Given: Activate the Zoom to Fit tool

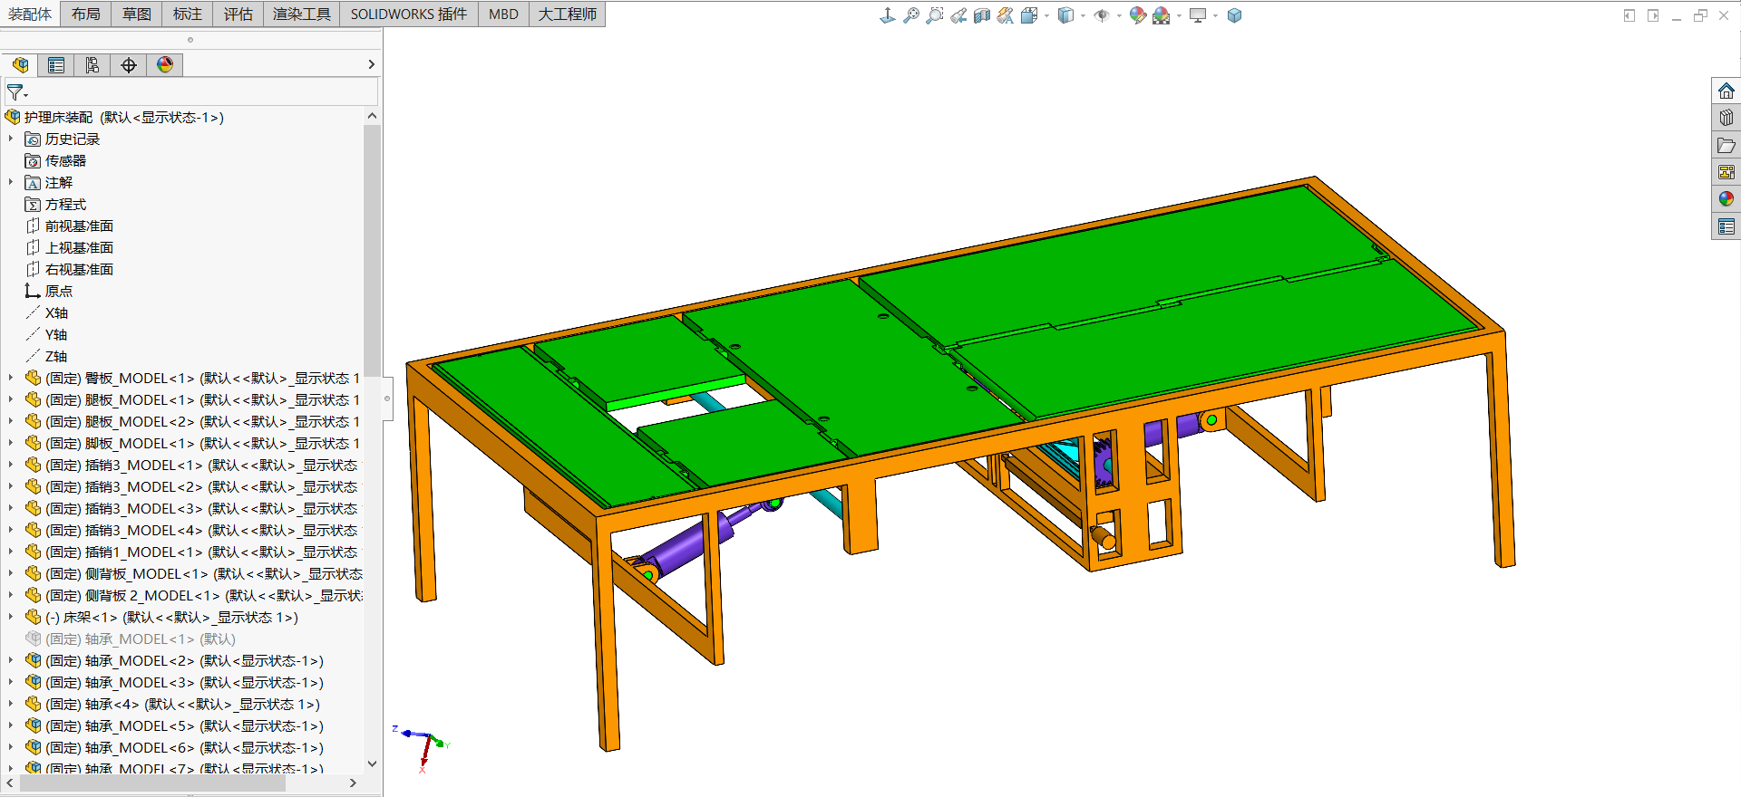Looking at the screenshot, I should coord(911,15).
